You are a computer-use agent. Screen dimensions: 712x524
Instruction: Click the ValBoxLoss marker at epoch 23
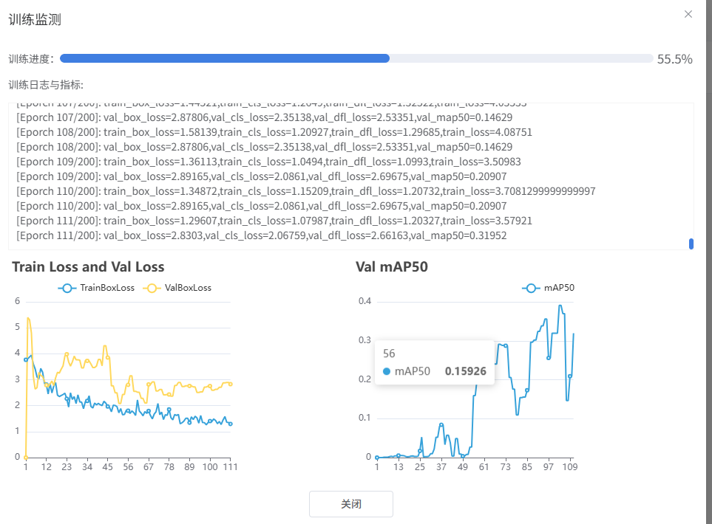[67, 354]
